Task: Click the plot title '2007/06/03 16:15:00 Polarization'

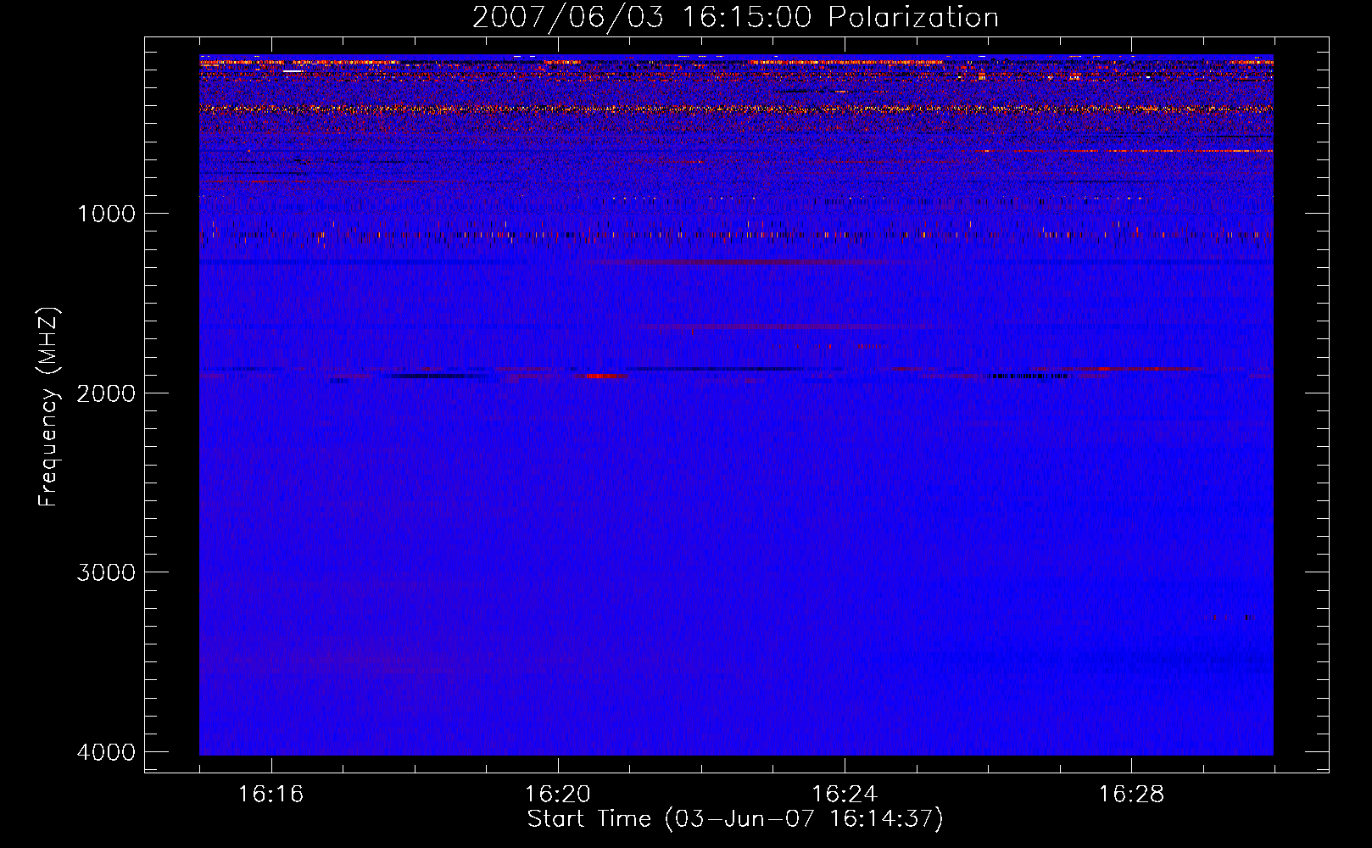Action: 735,18
